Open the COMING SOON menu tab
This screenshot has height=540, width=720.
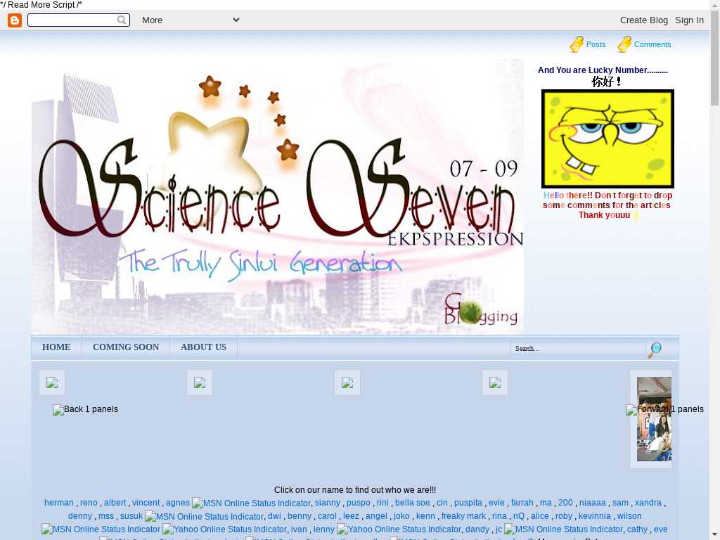[x=126, y=347]
